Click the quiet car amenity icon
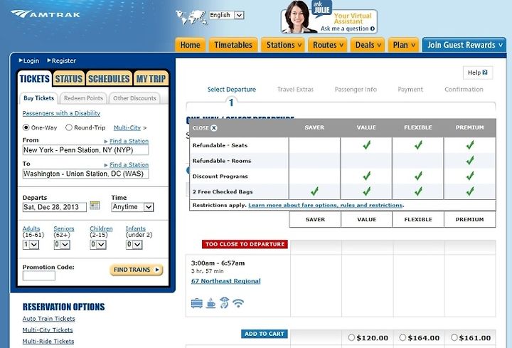The width and height of the screenshot is (512, 348). point(224,303)
